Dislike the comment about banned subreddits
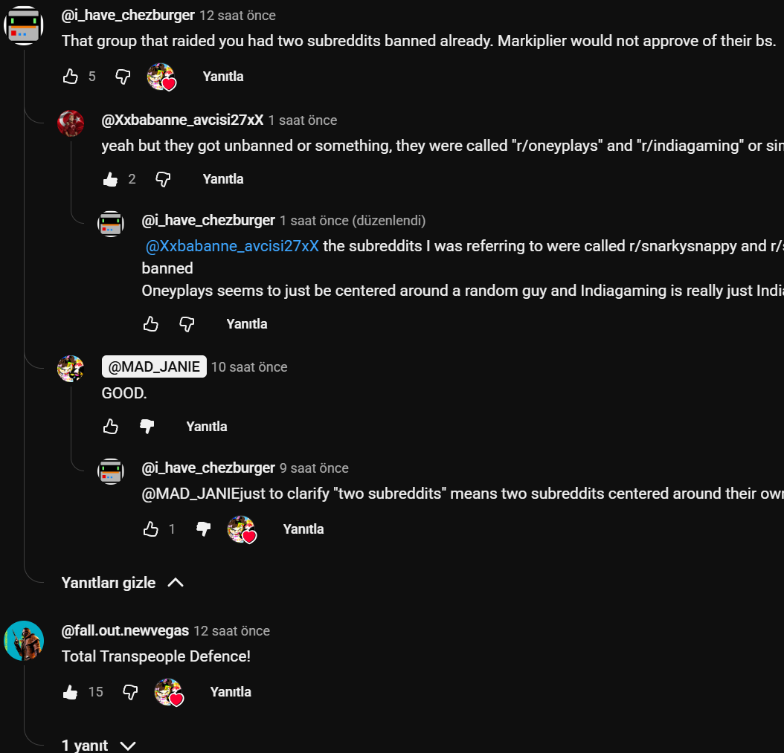Image resolution: width=784 pixels, height=753 pixels. [x=123, y=76]
